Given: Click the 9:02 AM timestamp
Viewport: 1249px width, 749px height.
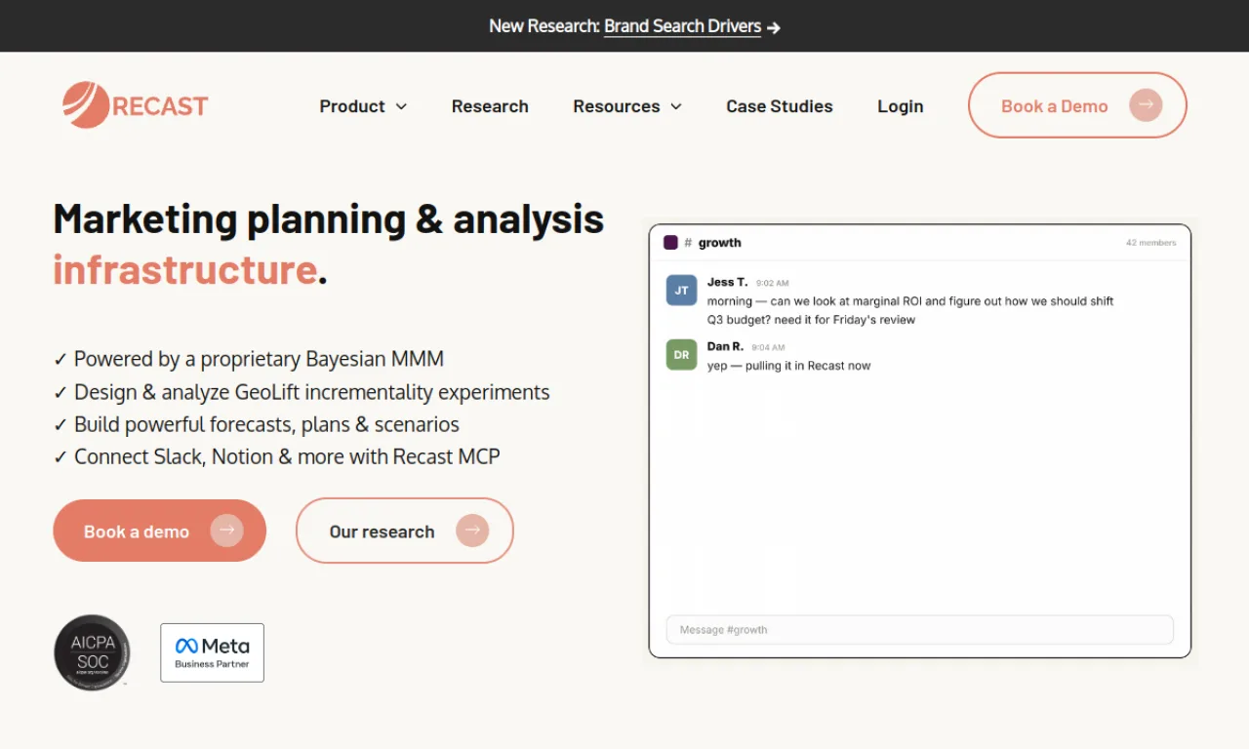Looking at the screenshot, I should 773,283.
